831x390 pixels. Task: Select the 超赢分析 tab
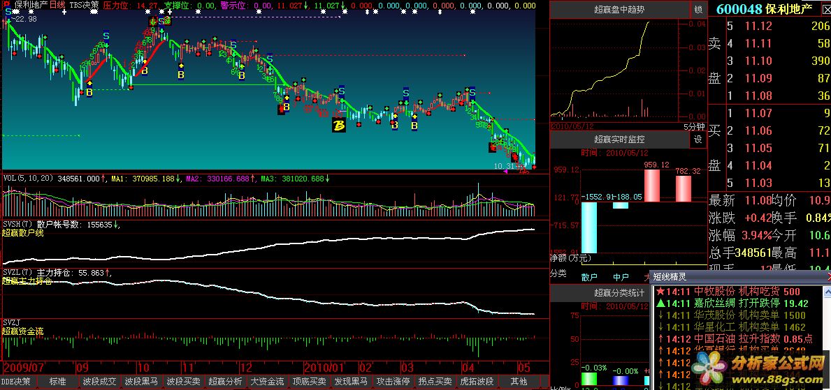click(x=225, y=382)
